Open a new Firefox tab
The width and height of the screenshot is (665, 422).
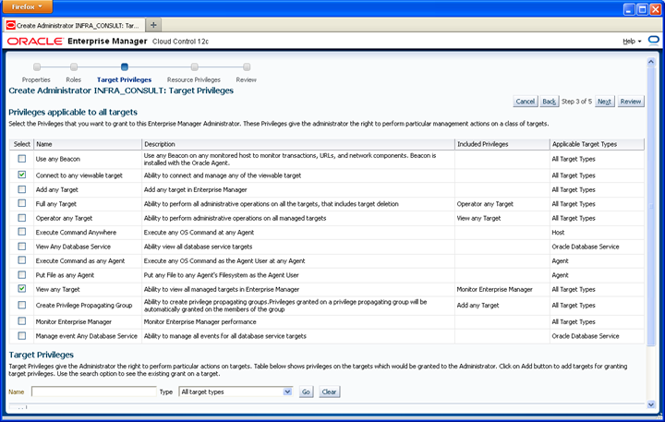(153, 25)
